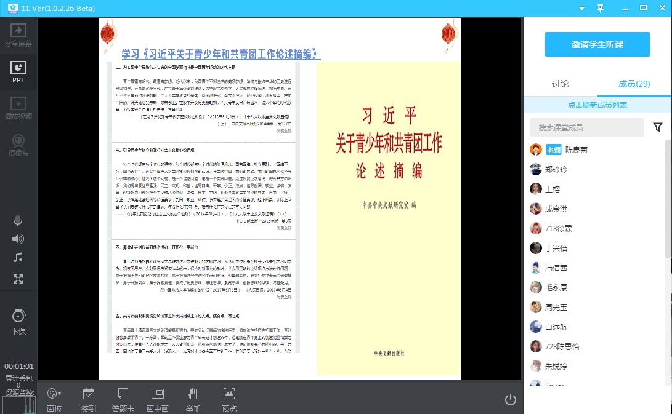Click the 累计丢包 packet loss label
The height and width of the screenshot is (414, 672).
coord(19,378)
